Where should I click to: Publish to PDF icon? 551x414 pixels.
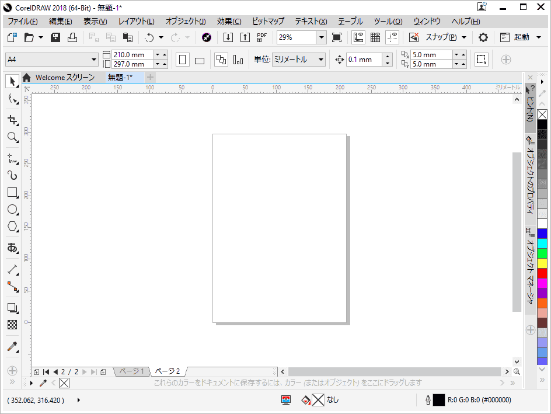pyautogui.click(x=262, y=37)
